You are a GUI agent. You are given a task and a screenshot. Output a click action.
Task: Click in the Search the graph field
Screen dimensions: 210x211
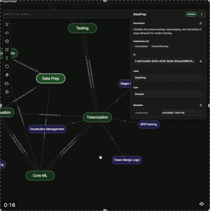coord(66,14)
